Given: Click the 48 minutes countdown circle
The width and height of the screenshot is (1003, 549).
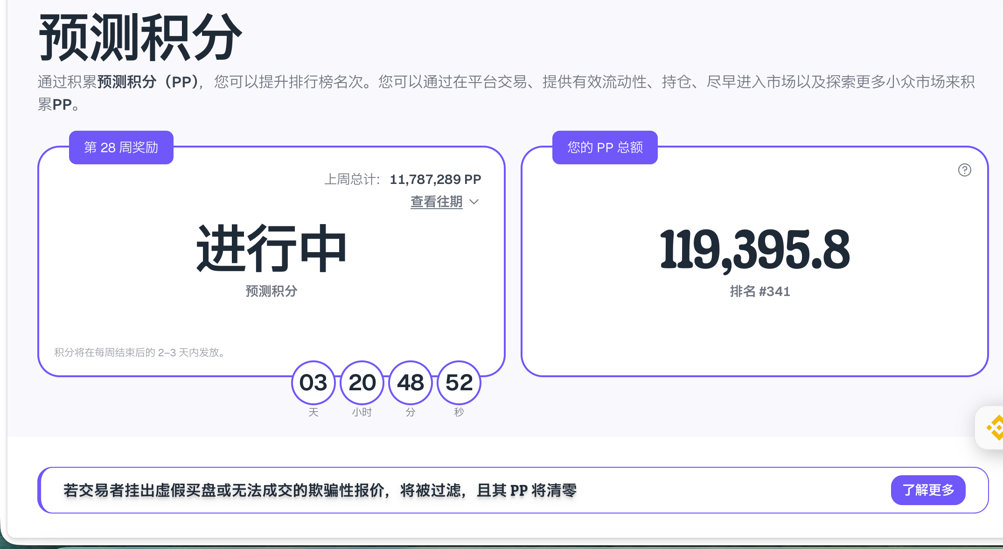Looking at the screenshot, I should pos(411,383).
